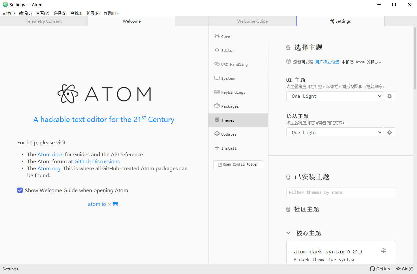Click the Core sliders icon in sidebar
Screen dimensions: 417x274
[217, 36]
